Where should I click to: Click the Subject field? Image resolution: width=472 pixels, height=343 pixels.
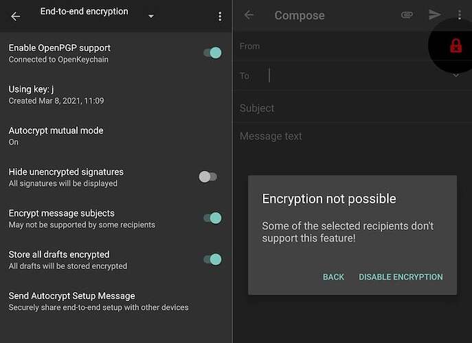pyautogui.click(x=352, y=108)
